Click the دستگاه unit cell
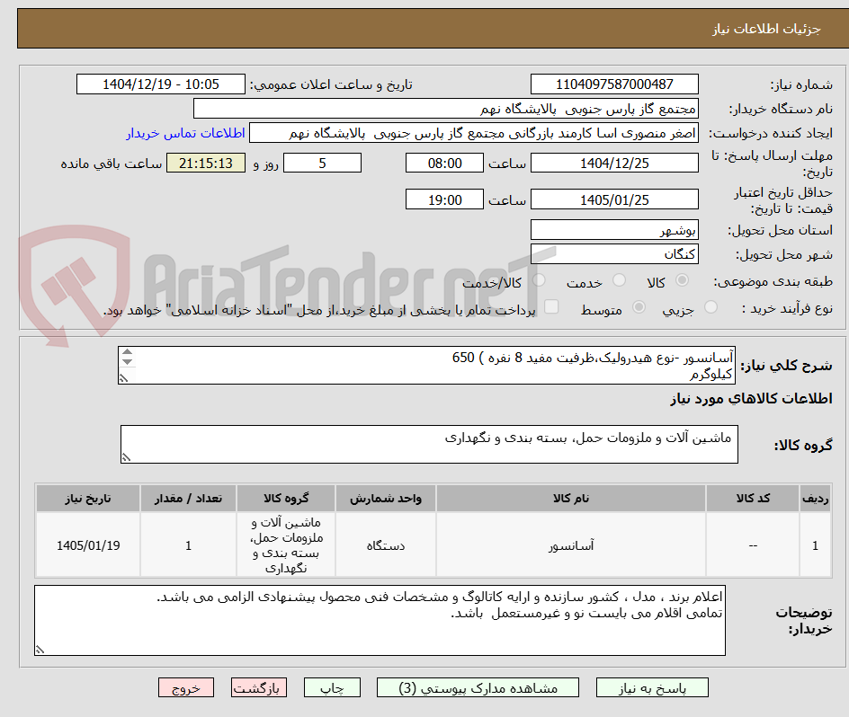The height and width of the screenshot is (717, 849). 386,545
